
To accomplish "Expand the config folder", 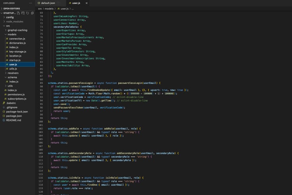I will coord(10,17).
